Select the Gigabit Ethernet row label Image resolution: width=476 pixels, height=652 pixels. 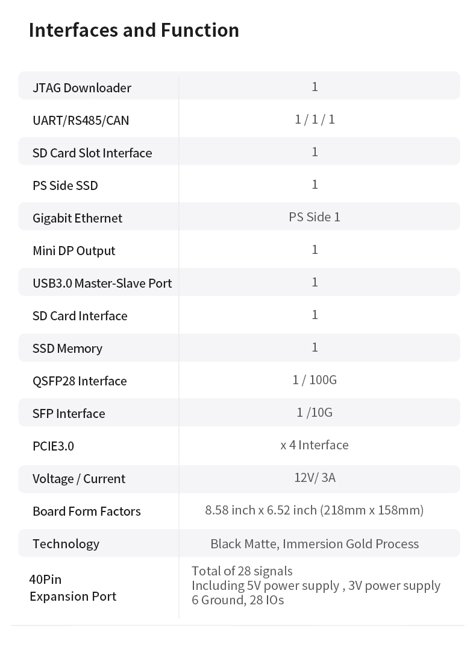(x=77, y=218)
